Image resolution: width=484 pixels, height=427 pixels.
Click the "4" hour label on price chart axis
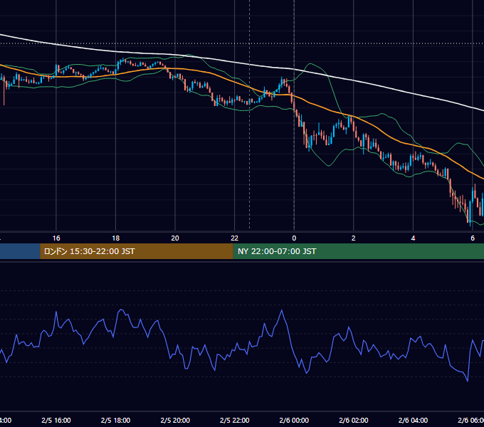pyautogui.click(x=413, y=238)
